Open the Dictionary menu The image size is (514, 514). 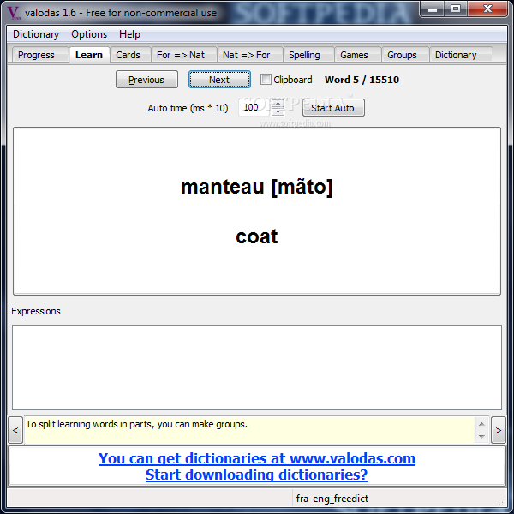tap(36, 34)
